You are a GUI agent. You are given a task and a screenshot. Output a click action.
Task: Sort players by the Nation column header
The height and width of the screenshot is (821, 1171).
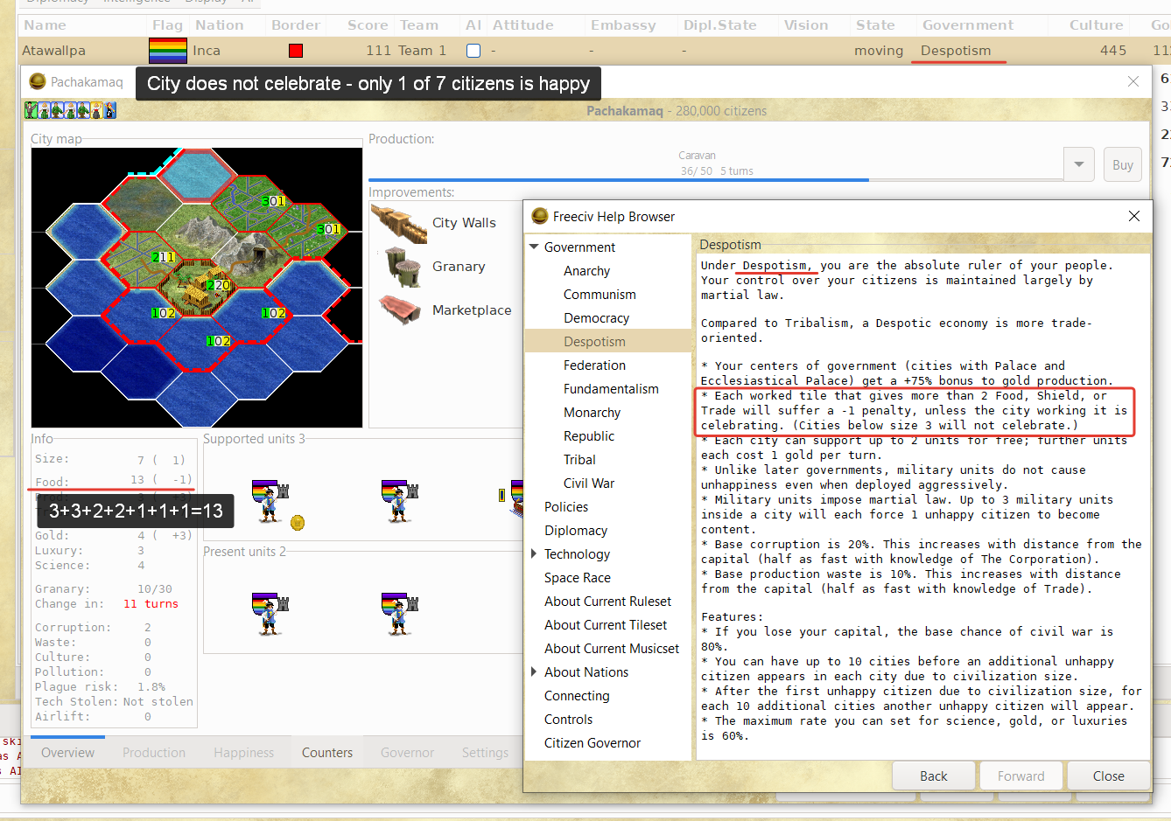[220, 25]
